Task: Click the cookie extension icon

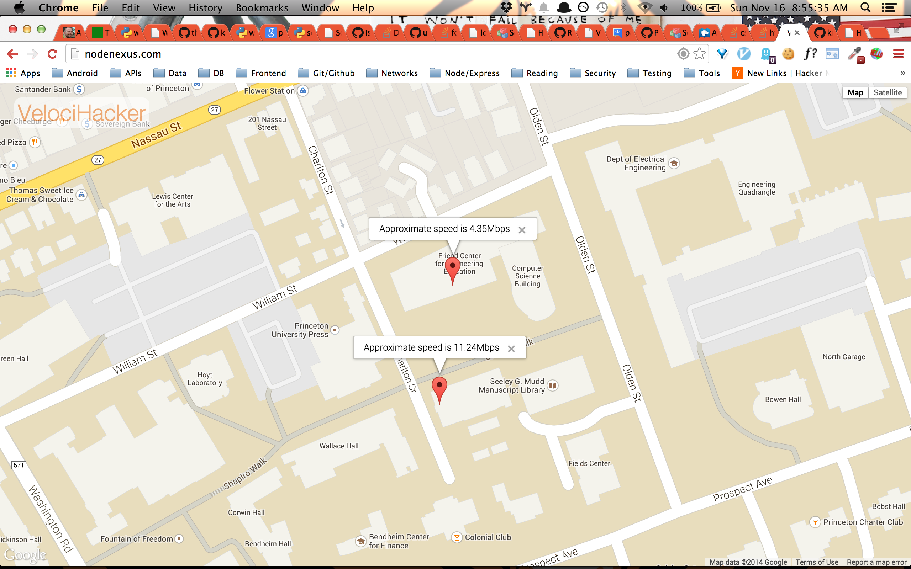Action: (x=788, y=54)
